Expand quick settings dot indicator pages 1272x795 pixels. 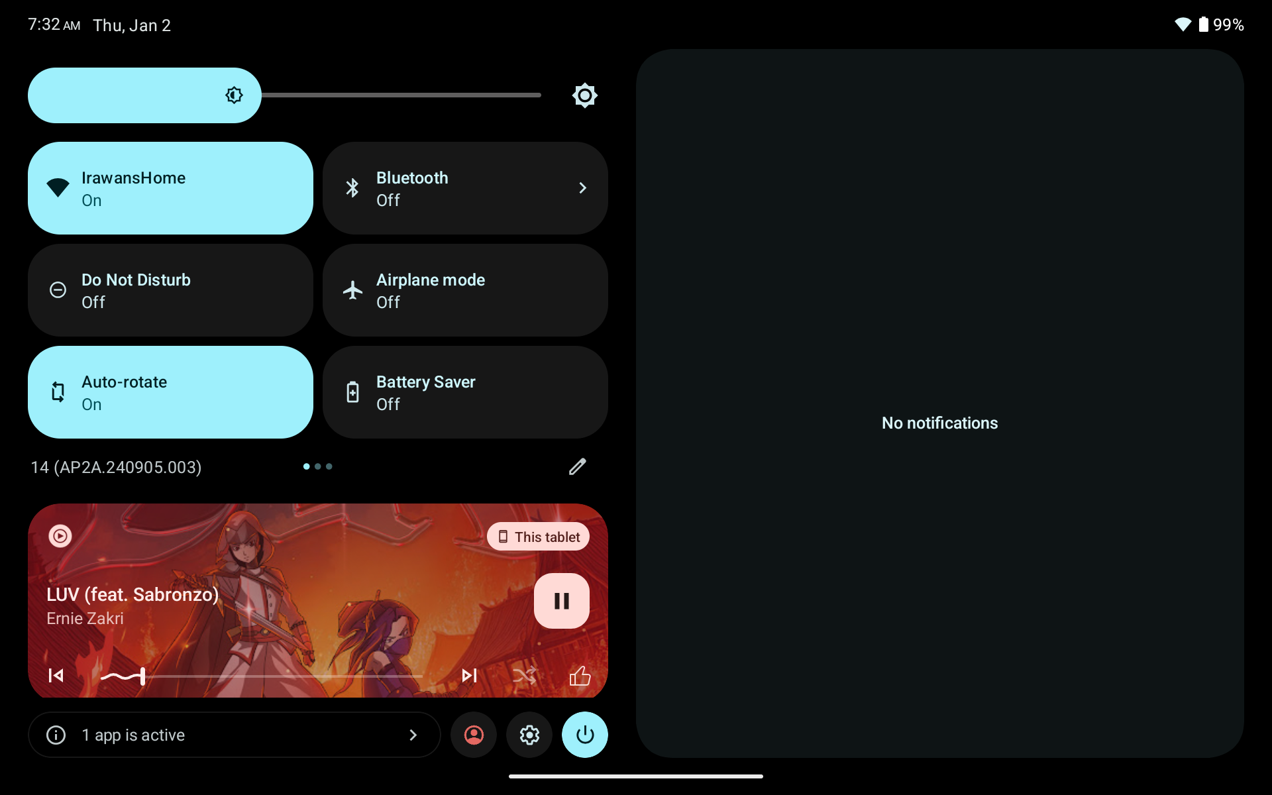318,467
